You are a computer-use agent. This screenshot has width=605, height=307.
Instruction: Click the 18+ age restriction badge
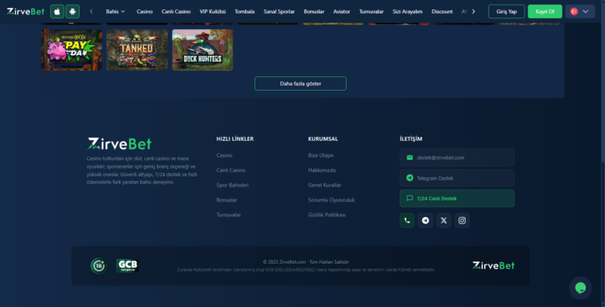pos(98,266)
